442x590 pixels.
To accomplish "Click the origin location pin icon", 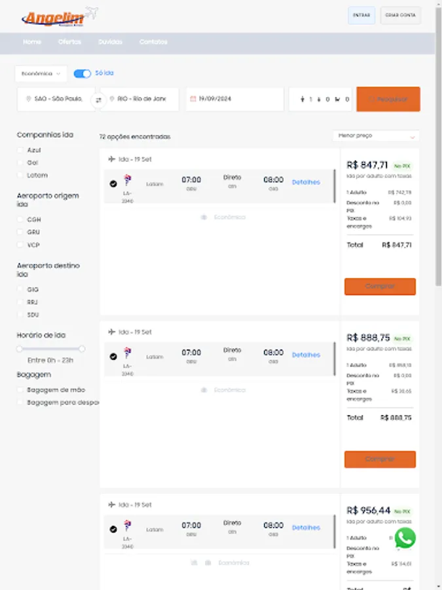I will pyautogui.click(x=29, y=99).
